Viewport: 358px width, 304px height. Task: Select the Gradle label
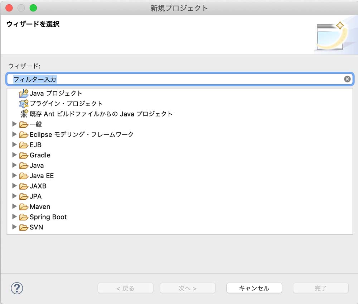tap(40, 155)
